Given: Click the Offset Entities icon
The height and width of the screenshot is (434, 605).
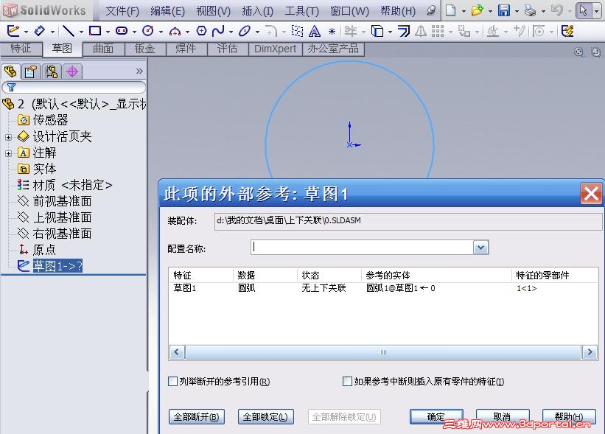Looking at the screenshot, I should coord(404,31).
